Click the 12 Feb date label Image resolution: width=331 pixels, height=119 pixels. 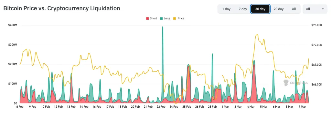pos(58,107)
